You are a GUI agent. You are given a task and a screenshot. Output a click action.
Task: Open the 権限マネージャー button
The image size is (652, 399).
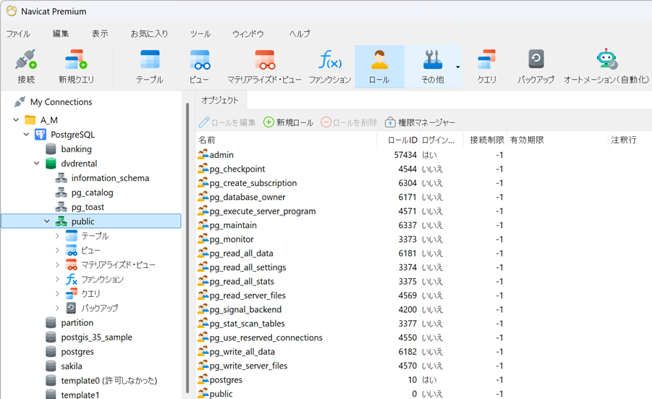pyautogui.click(x=420, y=122)
